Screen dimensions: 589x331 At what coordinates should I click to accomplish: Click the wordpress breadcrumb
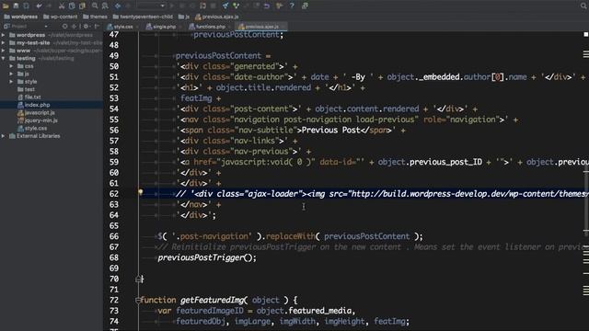click(20, 17)
